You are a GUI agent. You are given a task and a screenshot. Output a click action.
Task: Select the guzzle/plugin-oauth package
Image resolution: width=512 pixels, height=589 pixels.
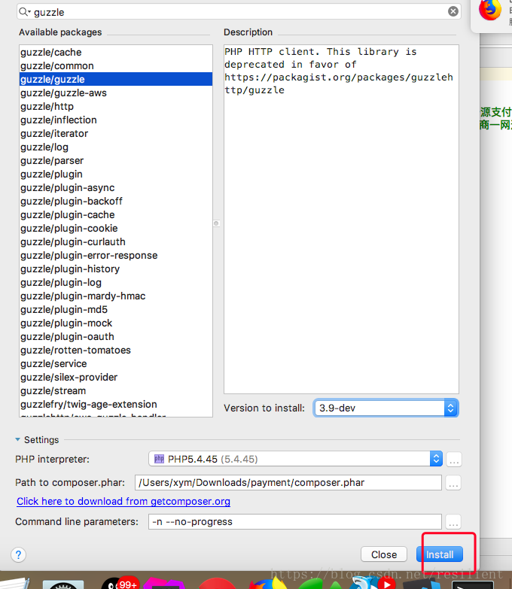(x=116, y=336)
